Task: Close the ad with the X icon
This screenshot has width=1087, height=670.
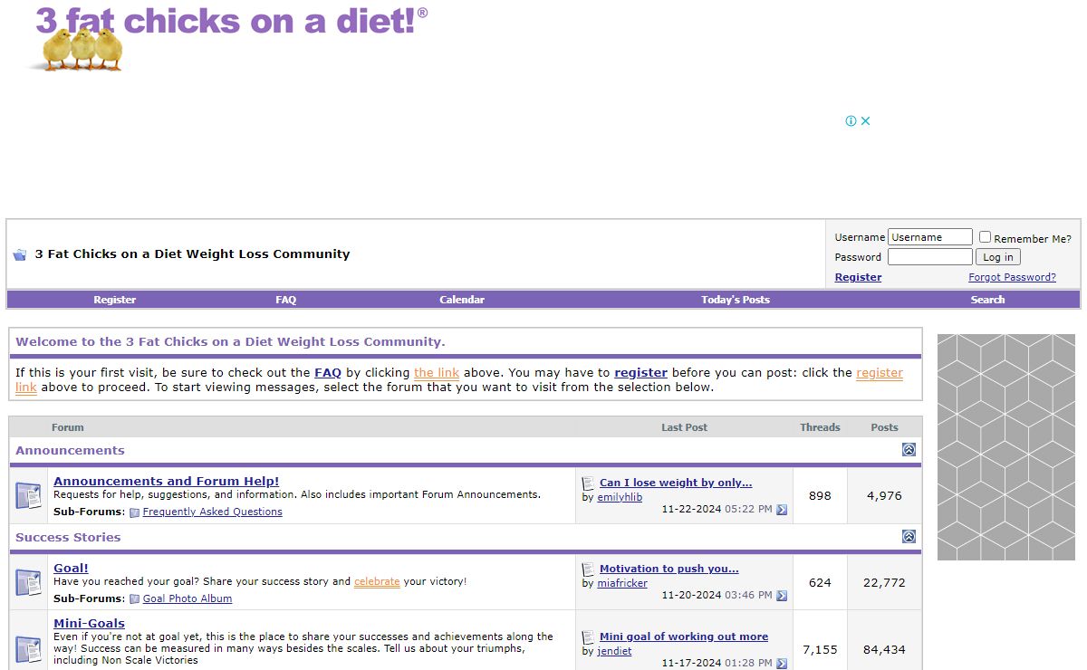Action: (865, 121)
